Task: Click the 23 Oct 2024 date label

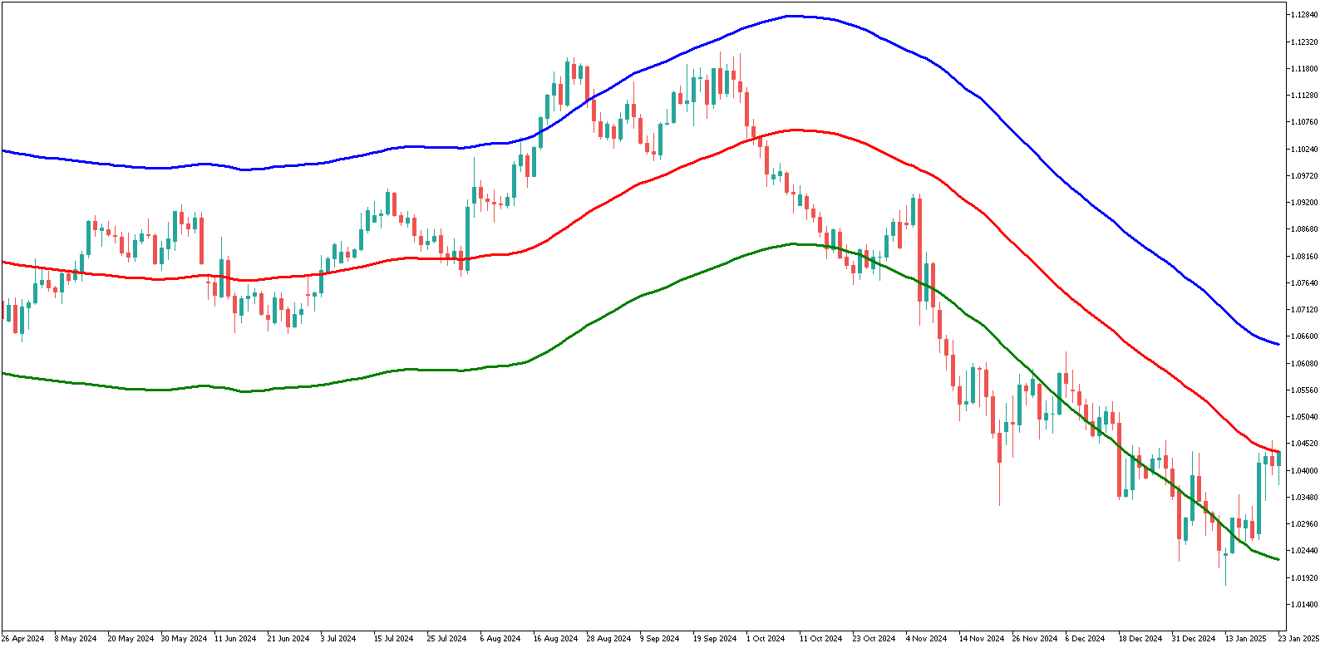Action: (874, 639)
